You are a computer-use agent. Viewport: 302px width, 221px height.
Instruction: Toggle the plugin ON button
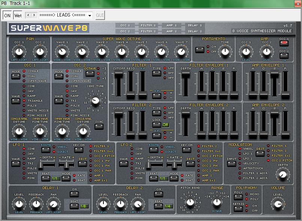[x=7, y=15]
